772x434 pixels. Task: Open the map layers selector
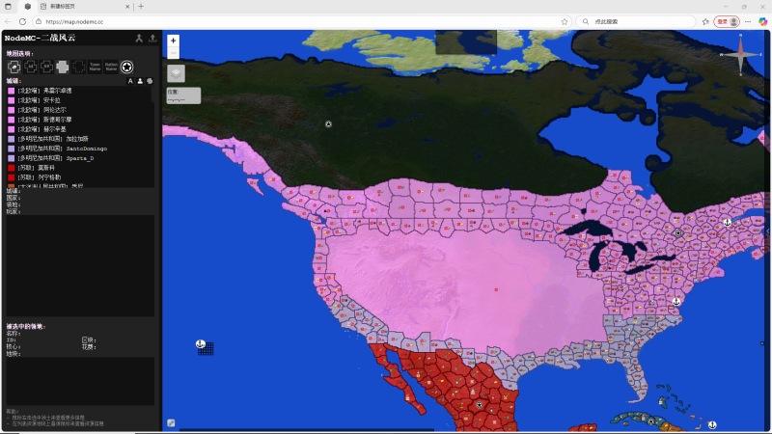pos(176,73)
